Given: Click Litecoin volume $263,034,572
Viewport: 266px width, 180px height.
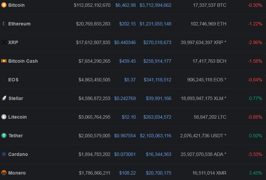Looking at the screenshot, I should pos(157,117).
